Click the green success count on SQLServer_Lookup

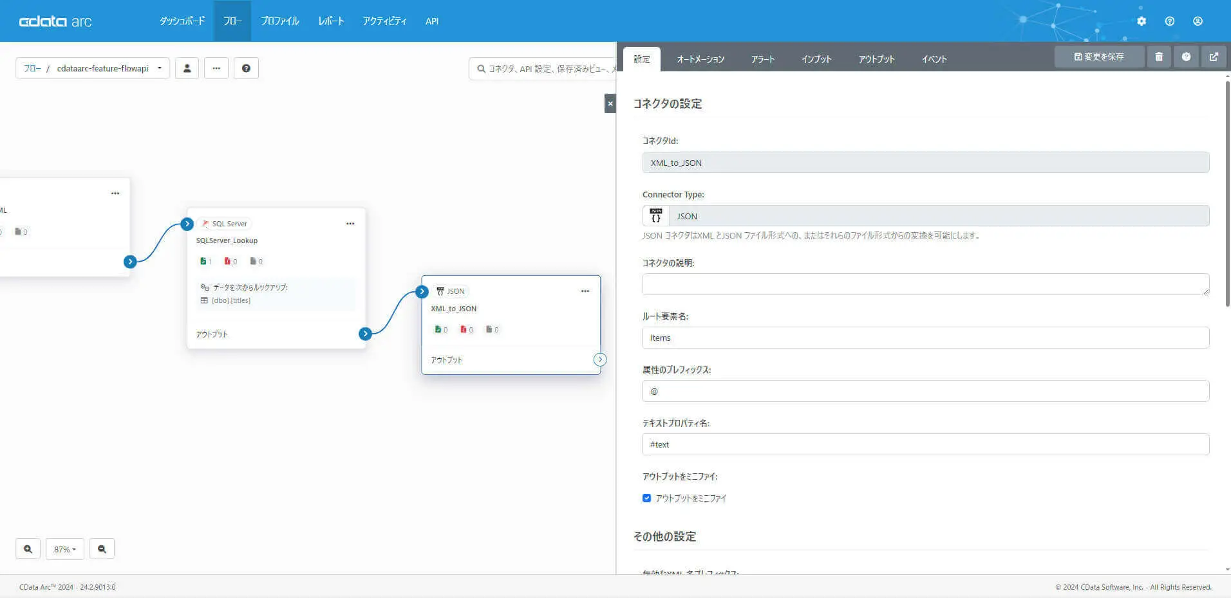click(x=206, y=261)
